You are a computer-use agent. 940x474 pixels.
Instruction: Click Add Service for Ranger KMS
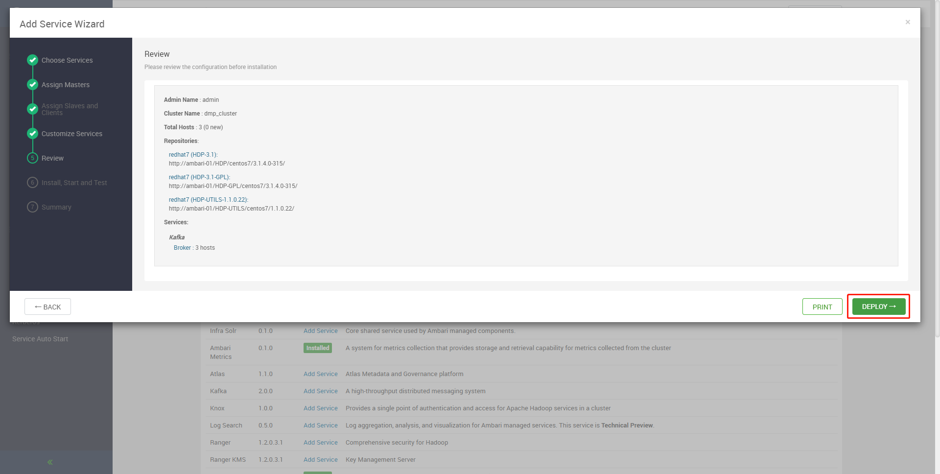coord(321,460)
